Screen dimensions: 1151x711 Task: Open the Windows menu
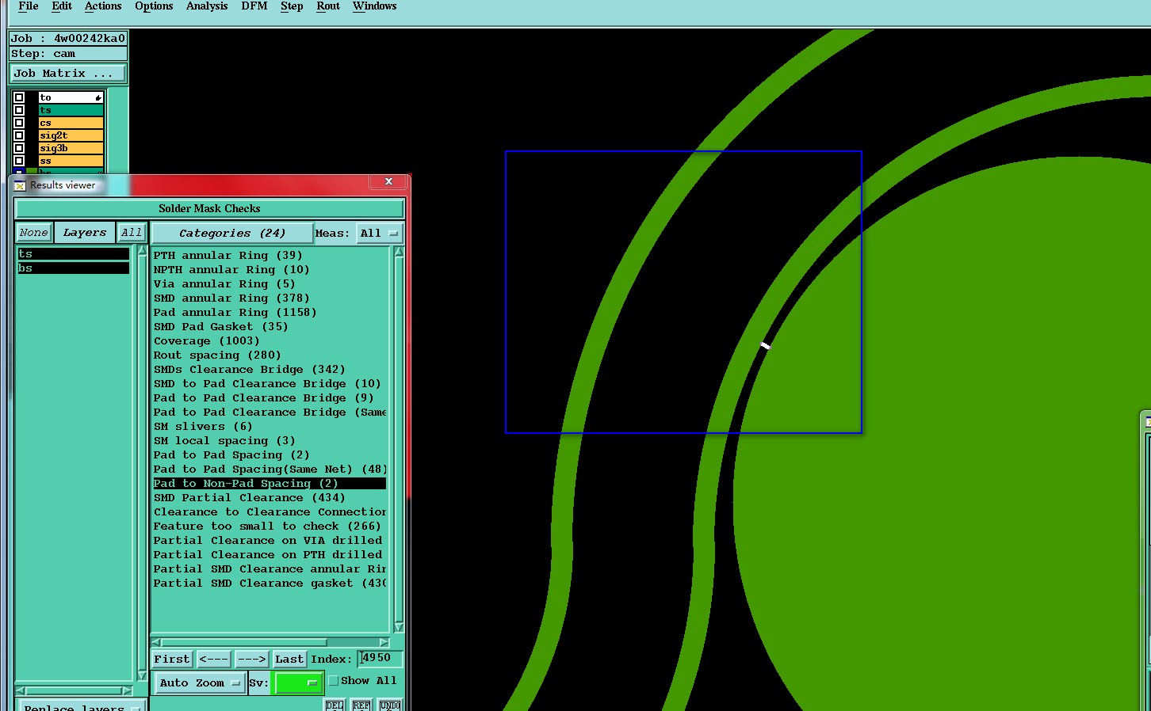pyautogui.click(x=375, y=6)
